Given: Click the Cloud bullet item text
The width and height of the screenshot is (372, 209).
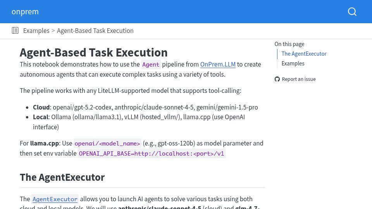Looking at the screenshot, I should tap(145, 107).
